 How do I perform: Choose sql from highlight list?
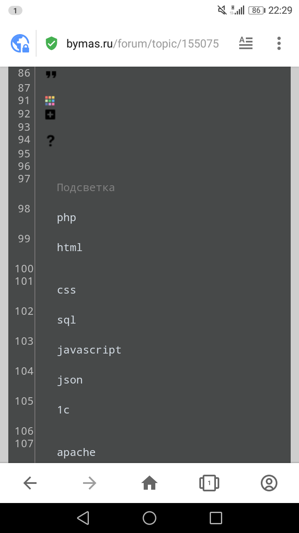pyautogui.click(x=66, y=320)
